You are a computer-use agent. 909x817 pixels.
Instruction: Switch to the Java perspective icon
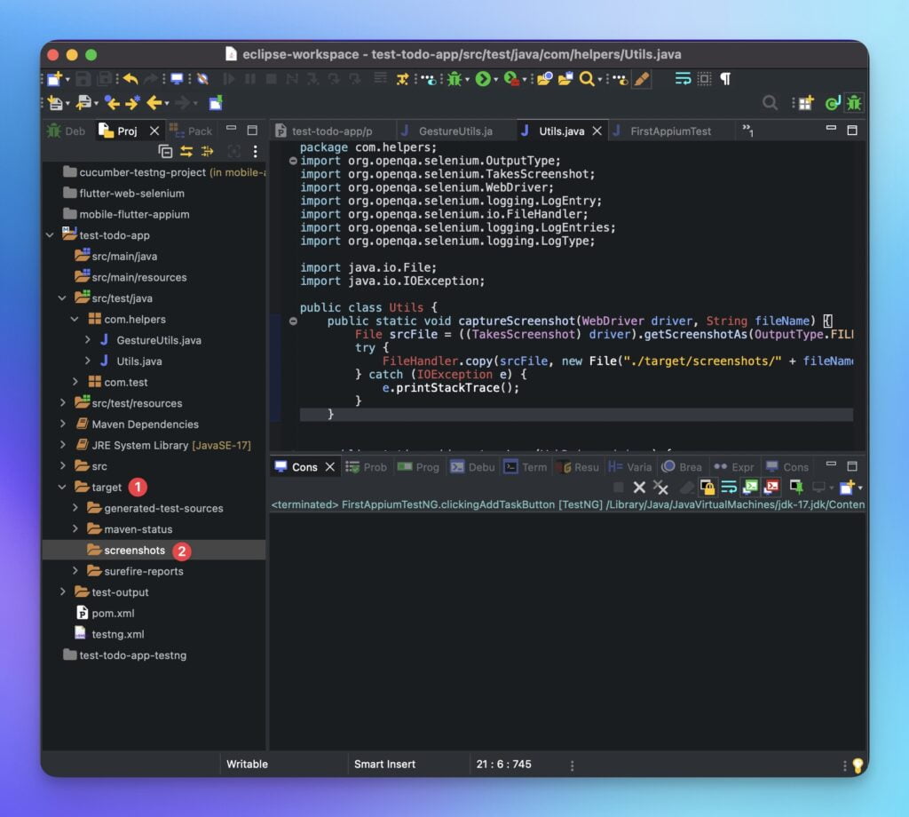click(833, 103)
